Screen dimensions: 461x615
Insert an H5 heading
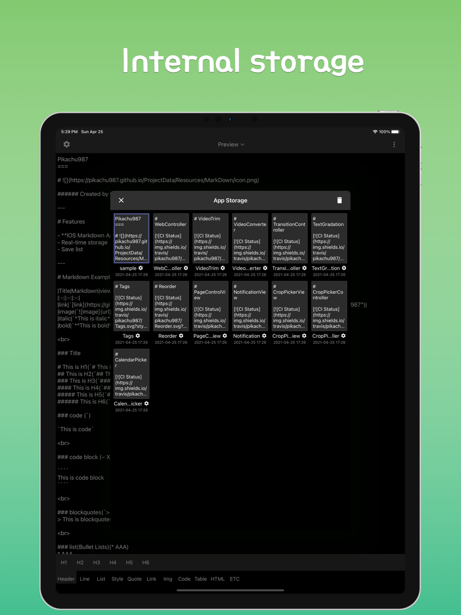pos(129,562)
